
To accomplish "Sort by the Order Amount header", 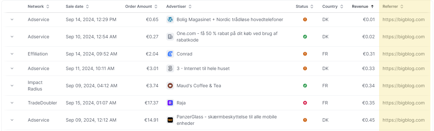I will 141,6.
